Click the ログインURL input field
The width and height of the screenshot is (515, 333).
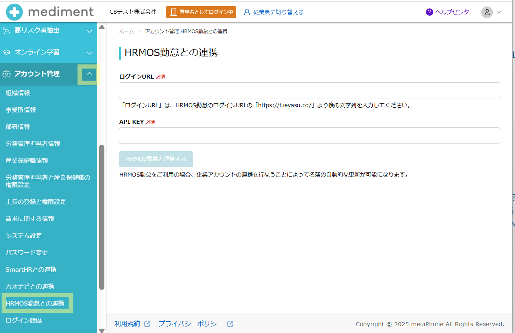(309, 90)
